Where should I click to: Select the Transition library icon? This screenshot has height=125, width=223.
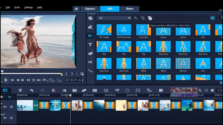click(x=90, y=36)
